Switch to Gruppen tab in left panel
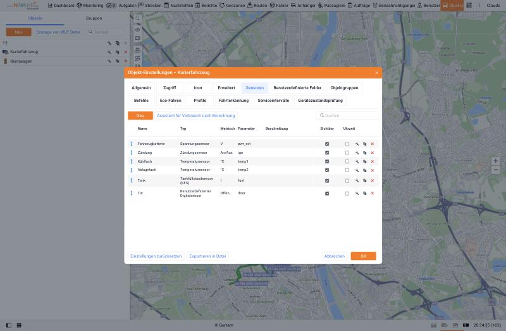The height and width of the screenshot is (331, 506). [x=94, y=18]
